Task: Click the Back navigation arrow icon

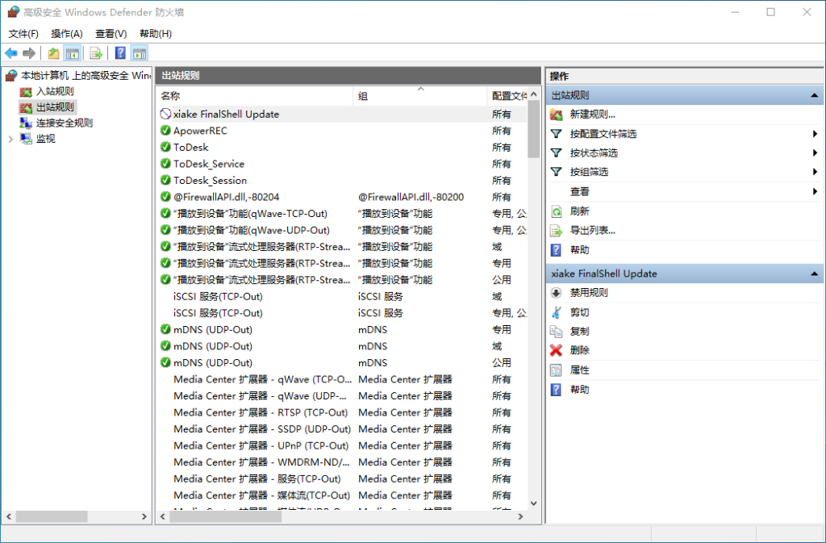Action: (11, 52)
